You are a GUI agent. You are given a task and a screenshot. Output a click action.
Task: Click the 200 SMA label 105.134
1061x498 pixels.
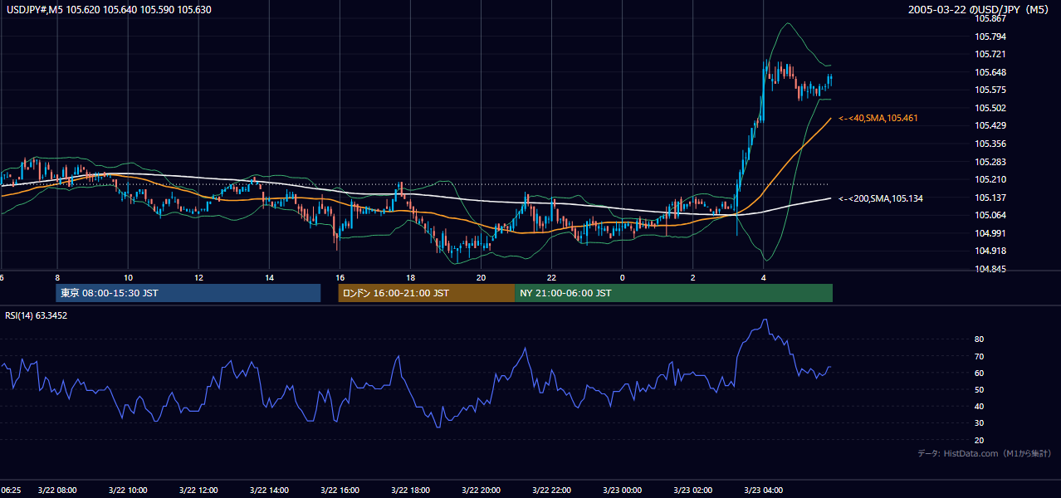click(881, 198)
